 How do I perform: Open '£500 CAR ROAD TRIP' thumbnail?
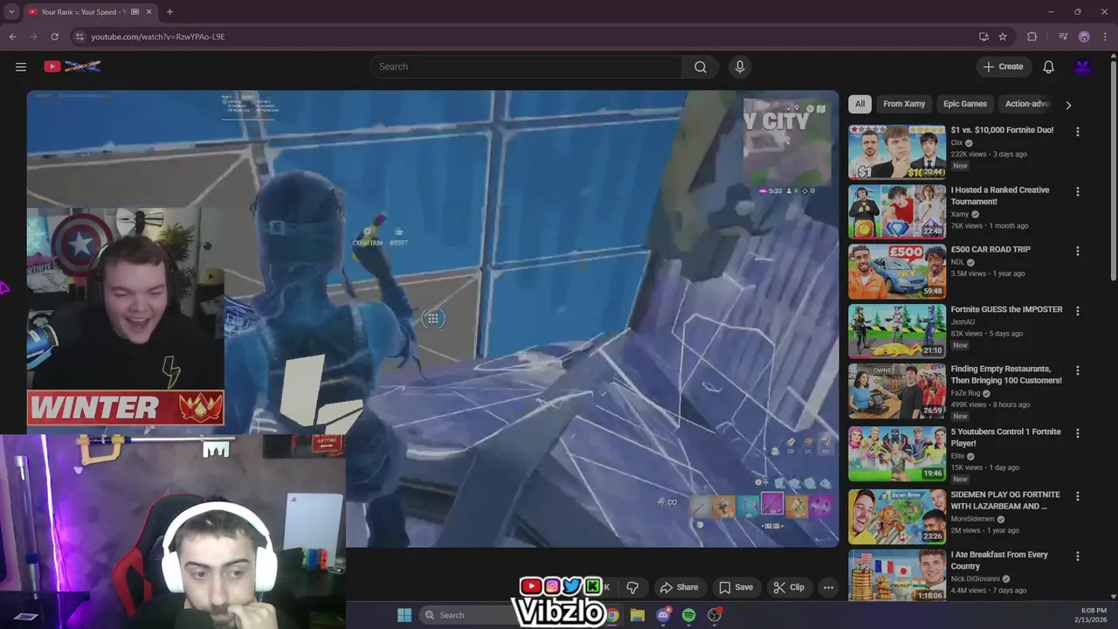point(897,271)
